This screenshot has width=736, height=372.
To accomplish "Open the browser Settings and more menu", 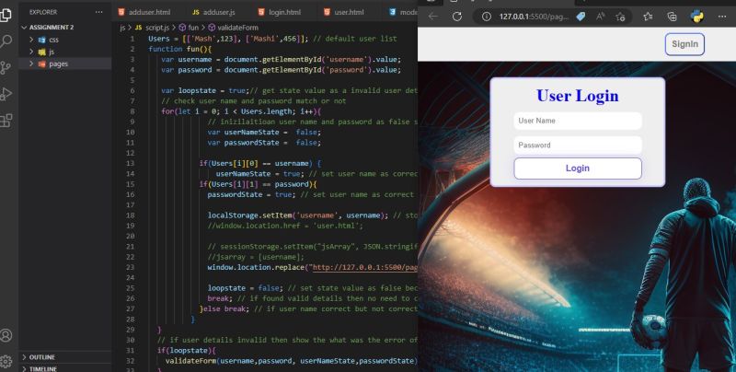I will click(722, 17).
